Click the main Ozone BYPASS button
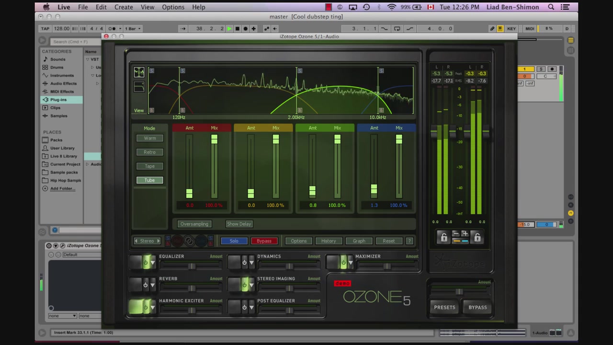This screenshot has height=345, width=613. point(477,308)
